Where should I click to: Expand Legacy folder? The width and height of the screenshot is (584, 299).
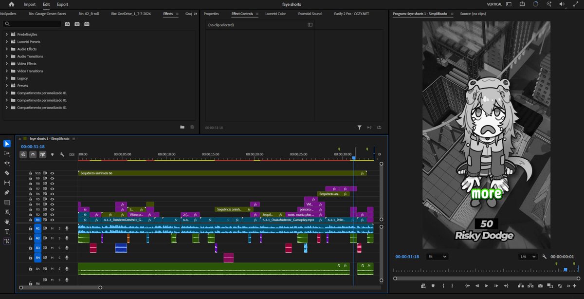[7, 78]
